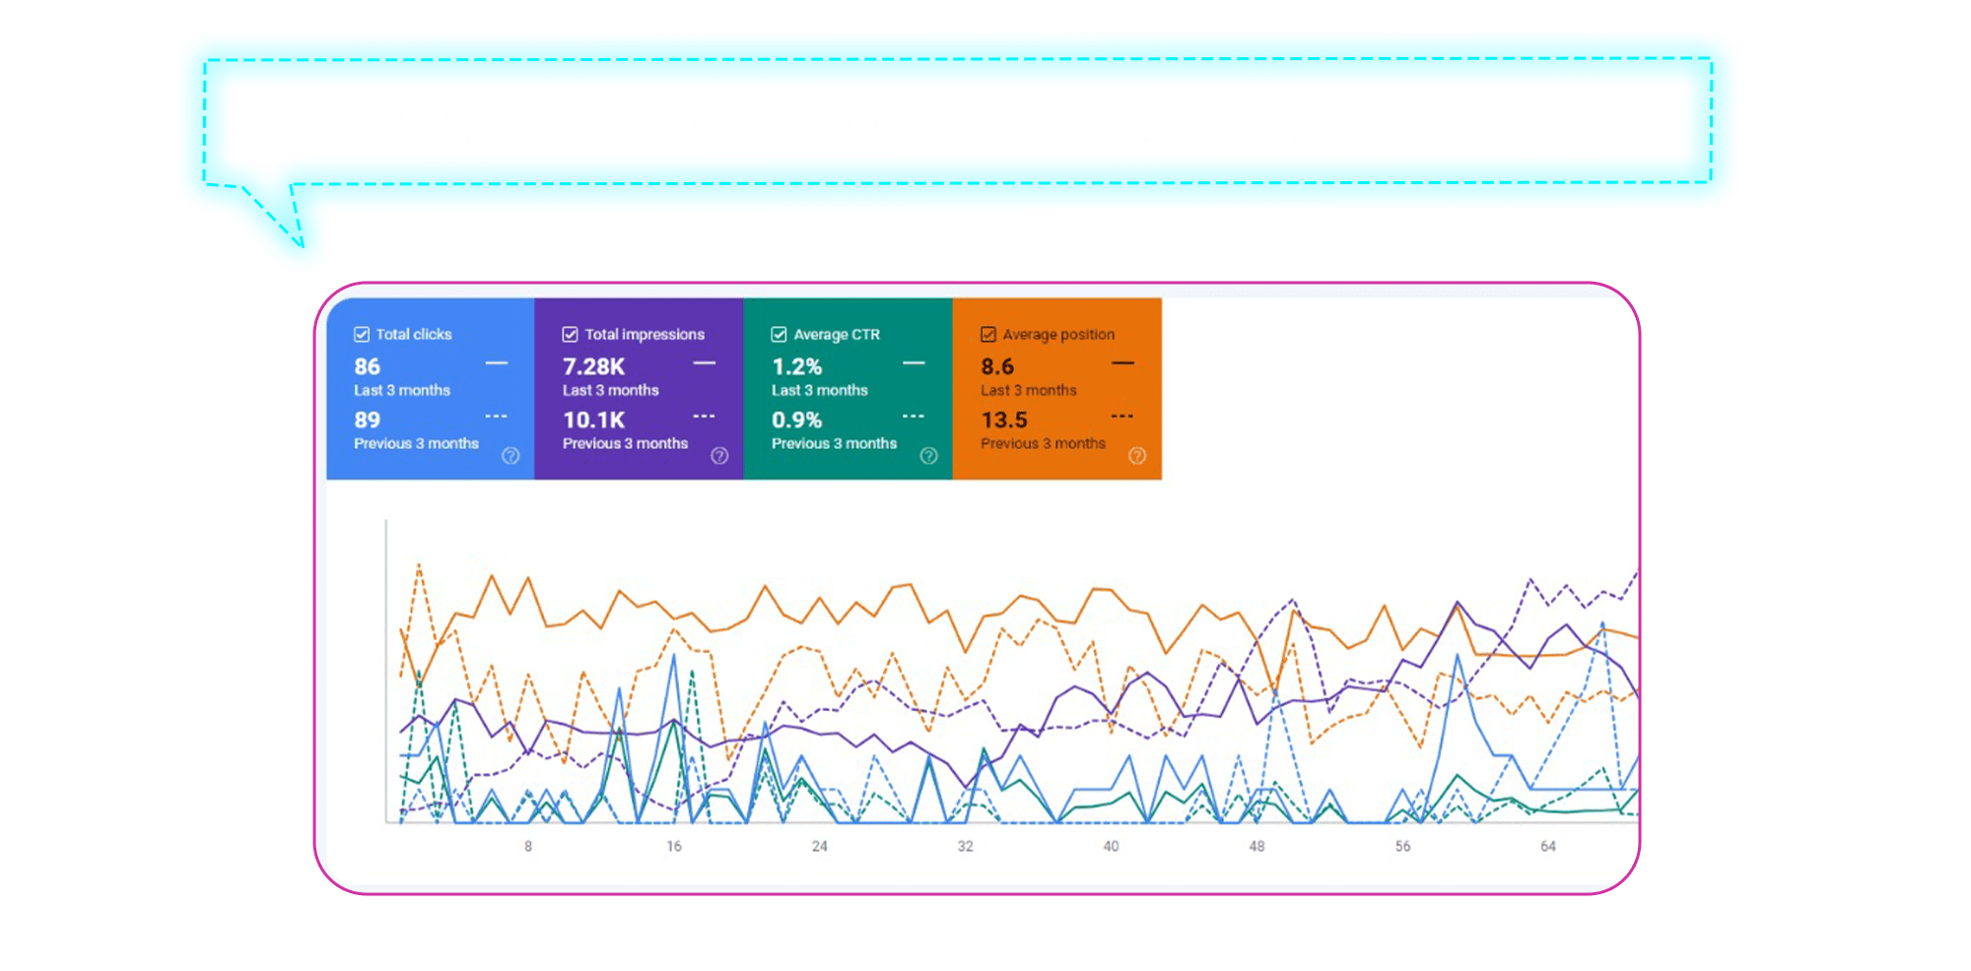Click 'Previous 3 months' on the clicks card
This screenshot has width=1971, height=971.
(417, 443)
